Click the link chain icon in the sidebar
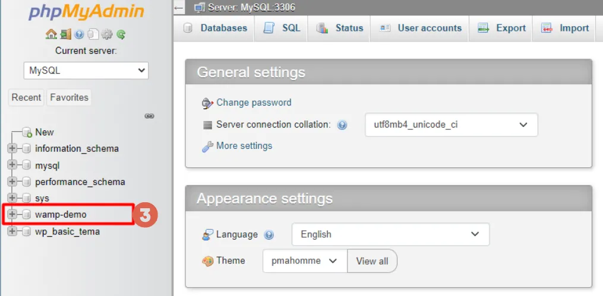603x296 pixels. (149, 116)
